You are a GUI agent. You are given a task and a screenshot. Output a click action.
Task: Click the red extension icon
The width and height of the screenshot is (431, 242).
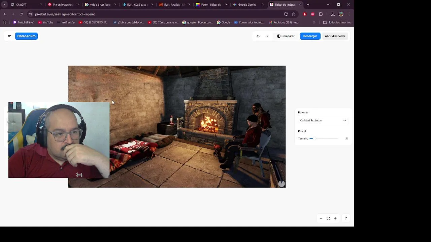[x=305, y=14]
